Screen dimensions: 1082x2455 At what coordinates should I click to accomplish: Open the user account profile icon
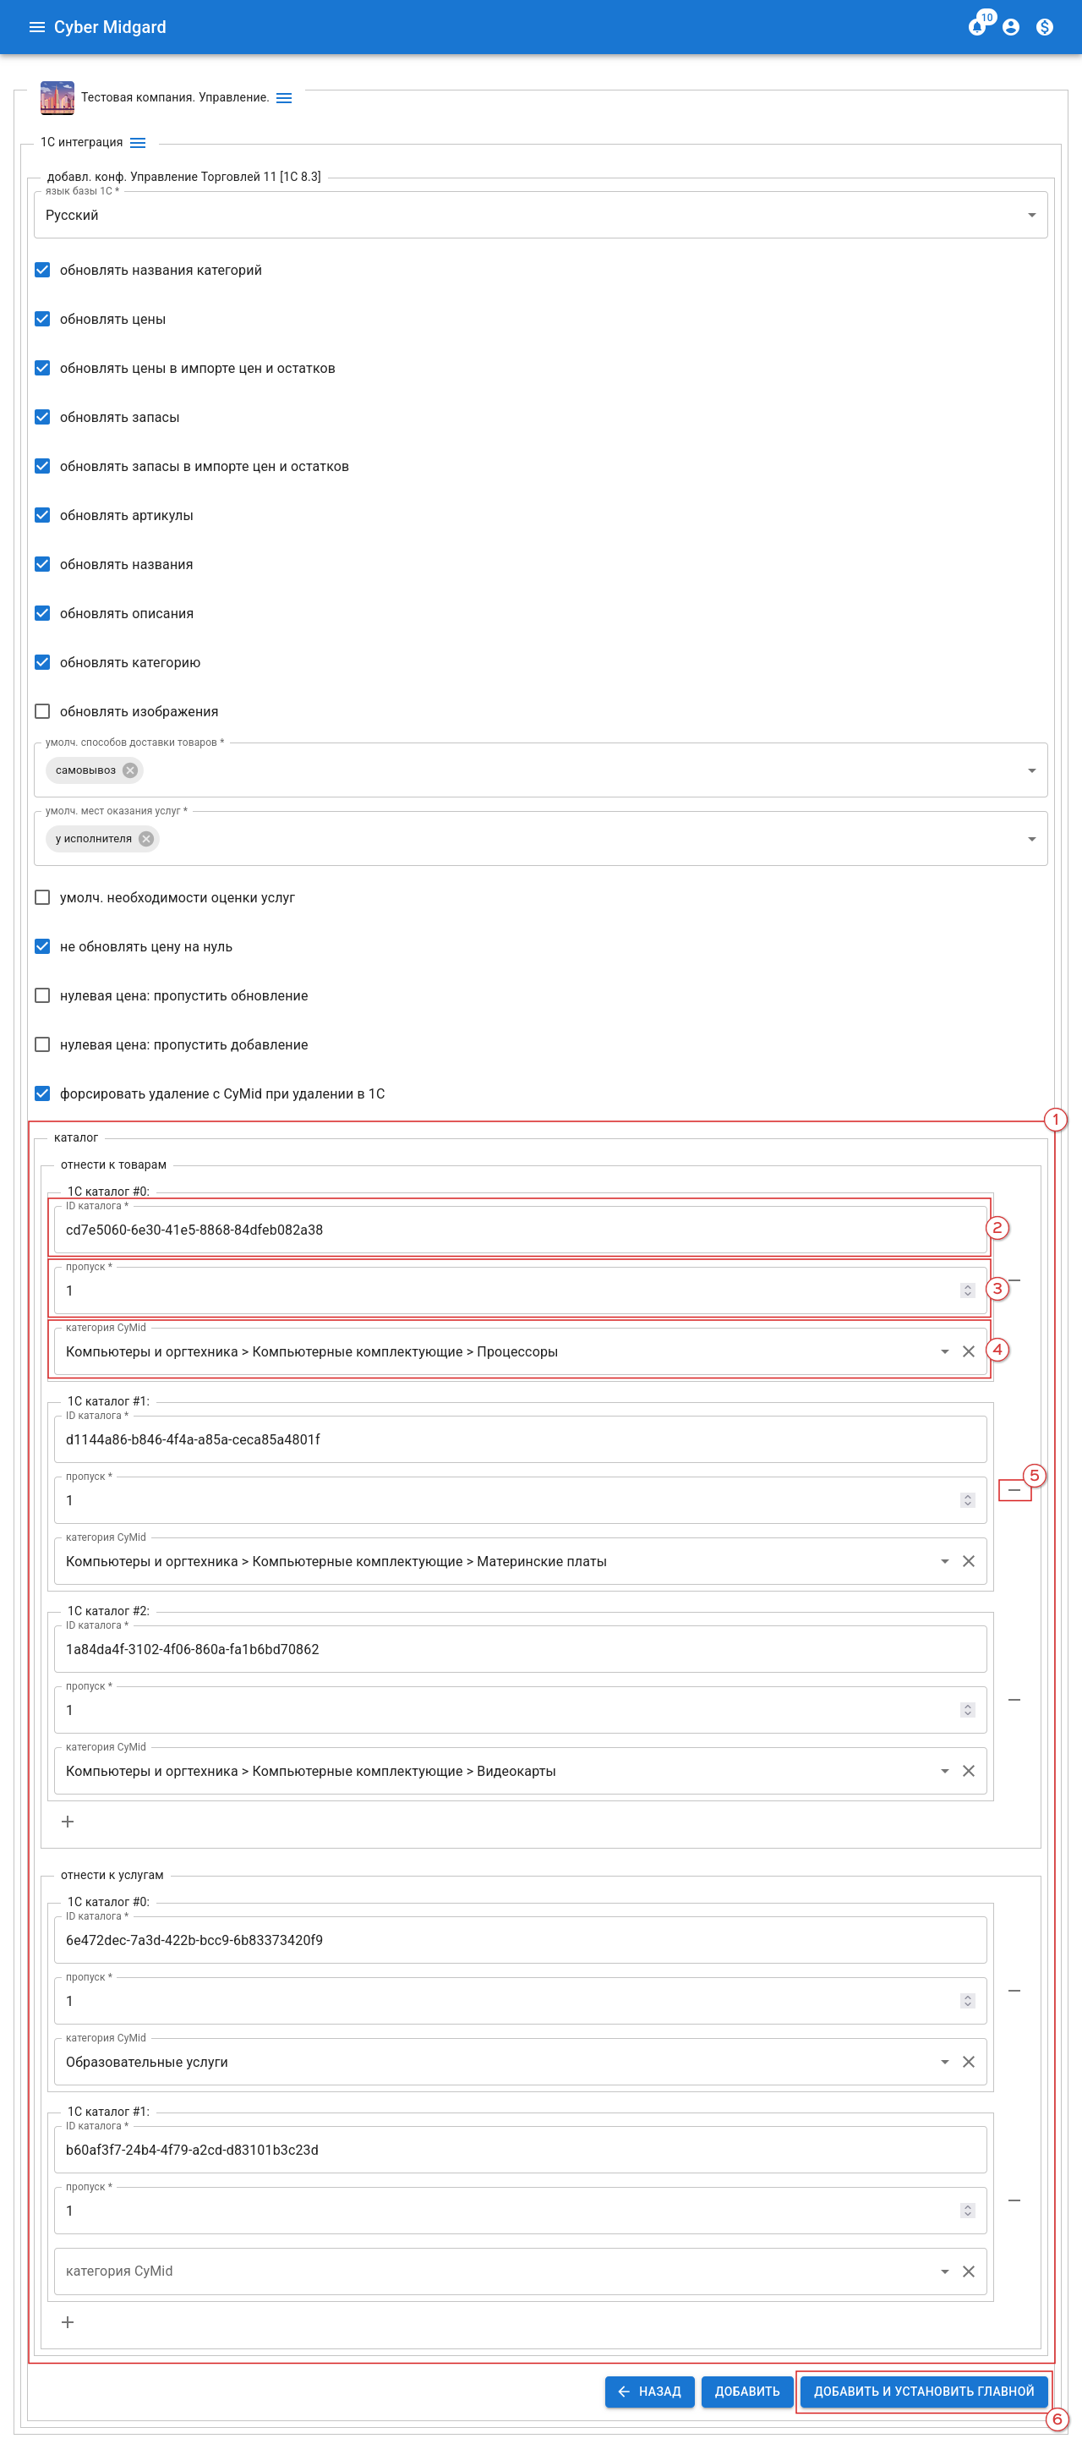(1010, 27)
